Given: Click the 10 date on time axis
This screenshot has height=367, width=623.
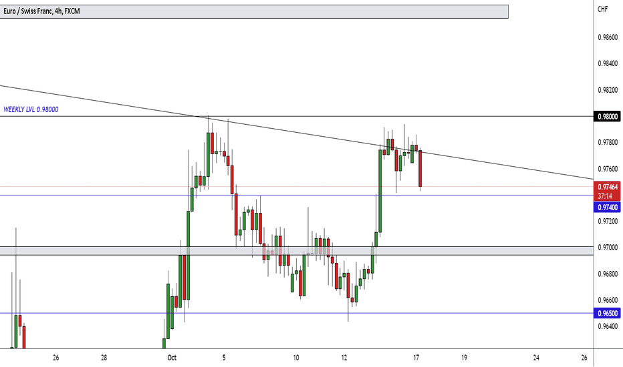Looking at the screenshot, I should [296, 358].
